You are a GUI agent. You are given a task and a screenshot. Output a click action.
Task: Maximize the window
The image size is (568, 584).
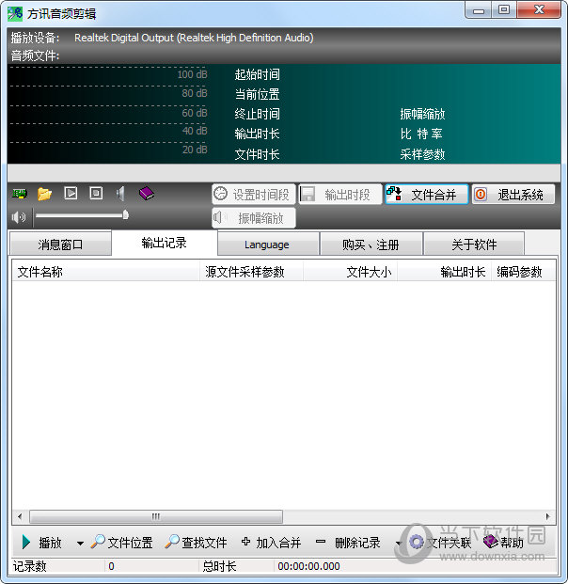[504, 10]
